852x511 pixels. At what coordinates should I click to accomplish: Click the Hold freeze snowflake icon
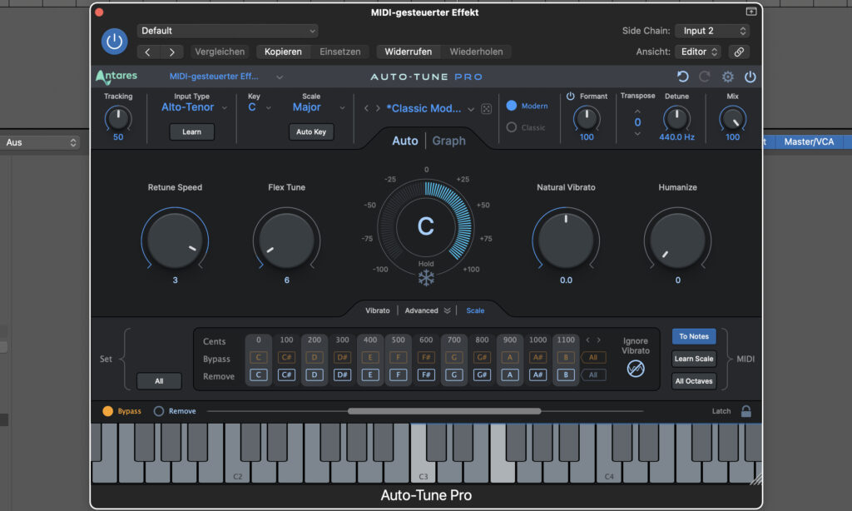click(426, 278)
